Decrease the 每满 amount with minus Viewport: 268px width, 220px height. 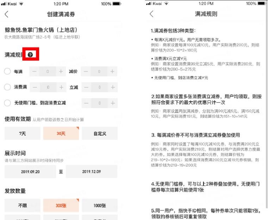point(35,71)
